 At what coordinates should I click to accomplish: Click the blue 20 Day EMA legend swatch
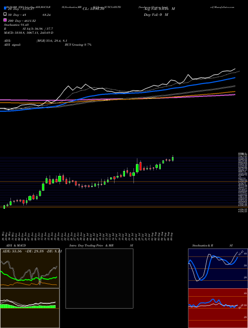(x=5, y=8)
